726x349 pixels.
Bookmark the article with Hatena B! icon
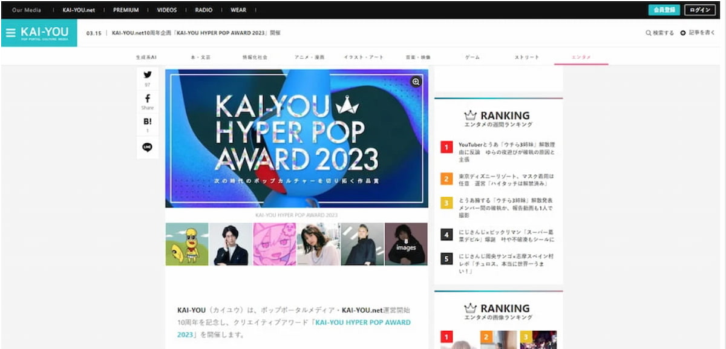pos(148,122)
